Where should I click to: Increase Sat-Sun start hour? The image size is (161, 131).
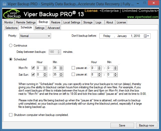click(x=45, y=73)
